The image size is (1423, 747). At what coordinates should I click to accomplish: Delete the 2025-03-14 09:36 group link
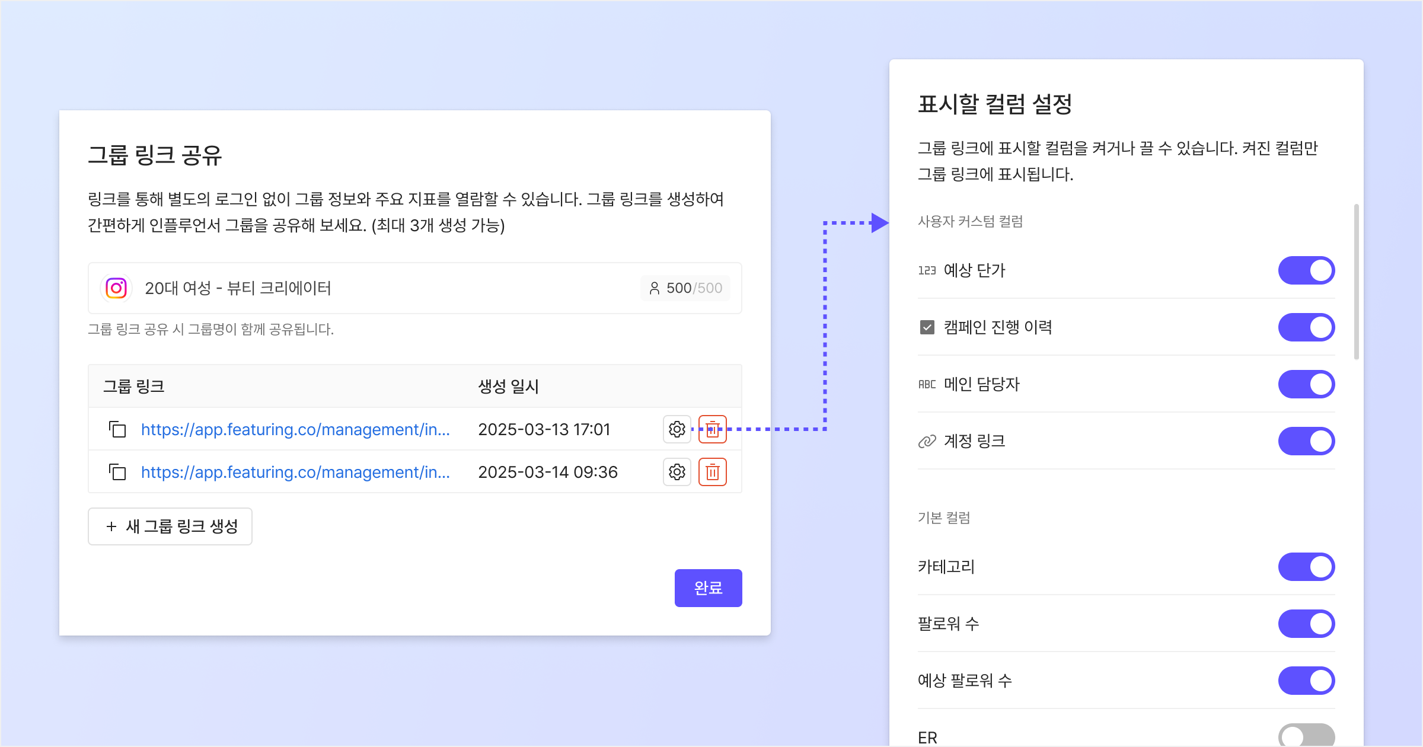712,472
